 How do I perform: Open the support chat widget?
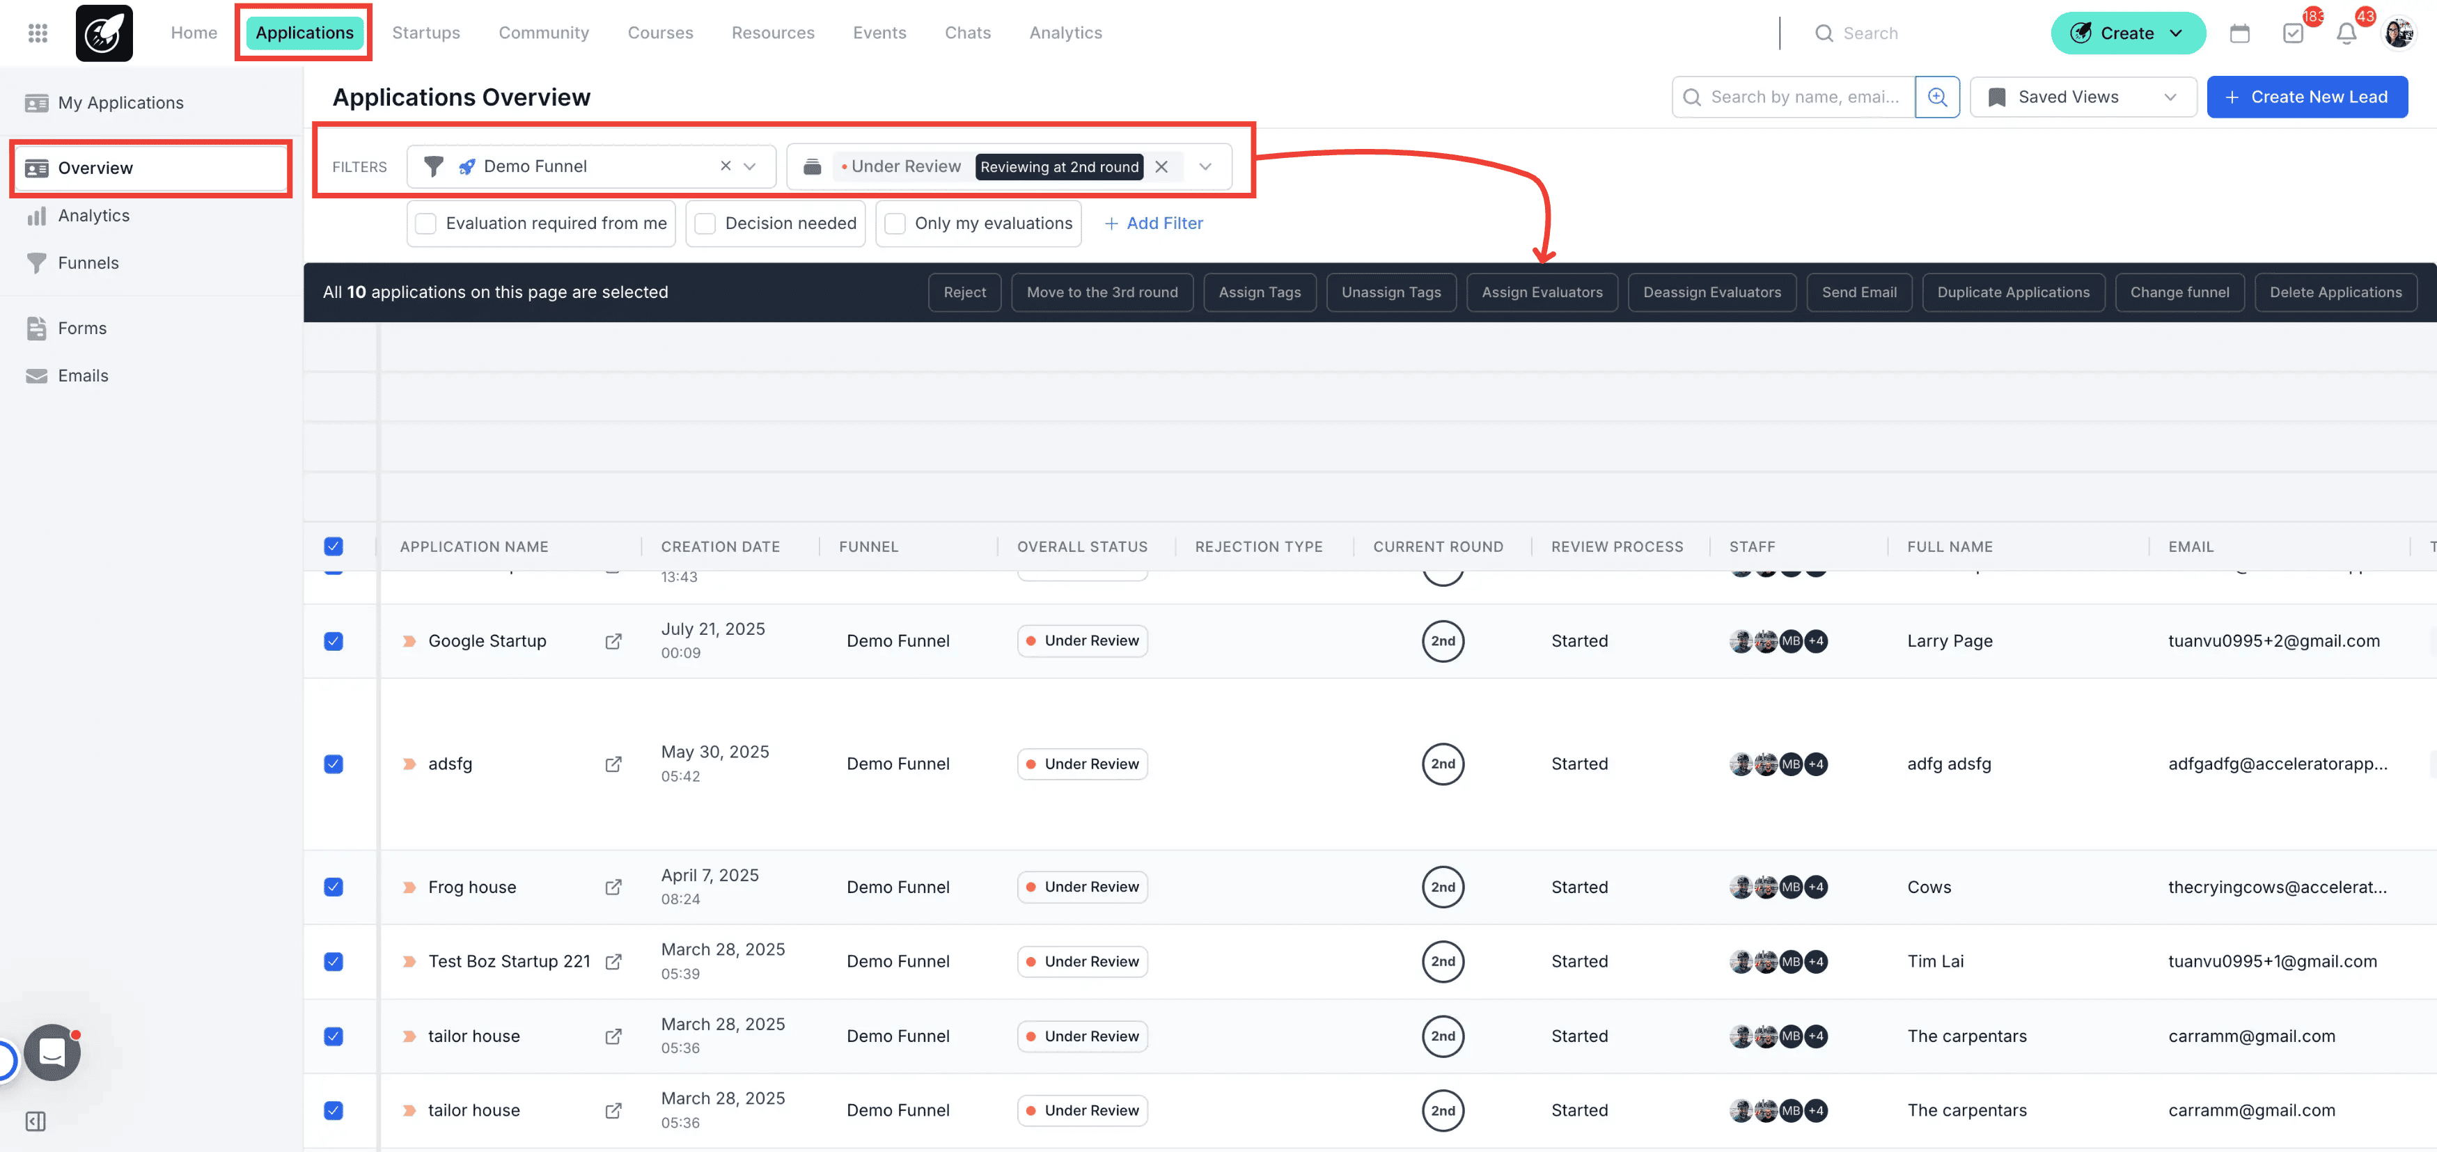[52, 1052]
